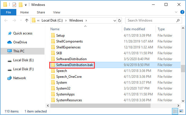Click the New folder quick access icon
Screen dimensions: 186x115
click(21, 5)
